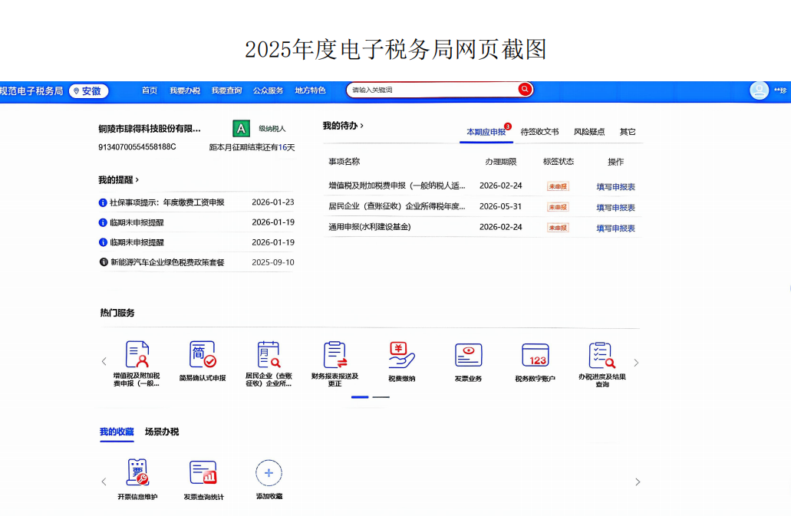Open the 我要办税 menu

pos(186,90)
